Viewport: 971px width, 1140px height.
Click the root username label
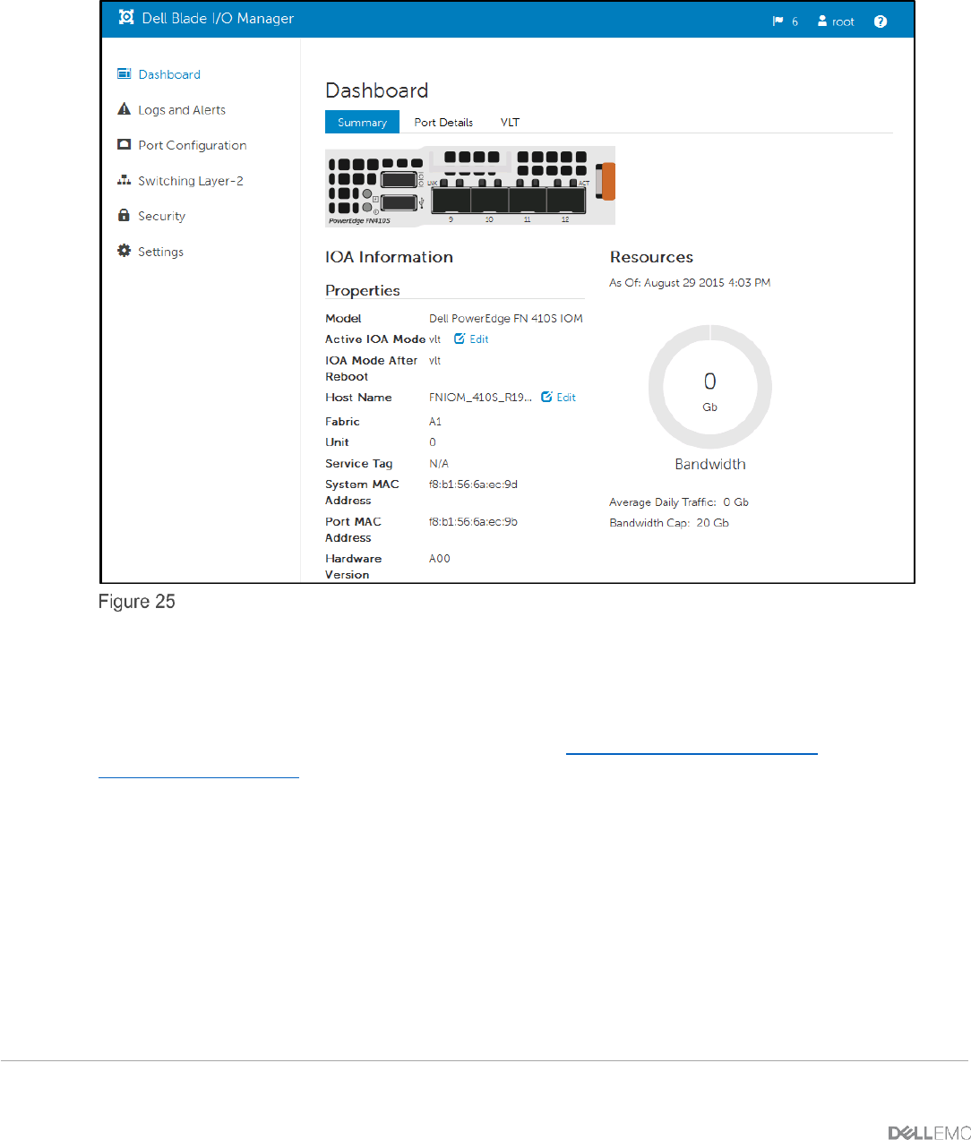pos(843,21)
